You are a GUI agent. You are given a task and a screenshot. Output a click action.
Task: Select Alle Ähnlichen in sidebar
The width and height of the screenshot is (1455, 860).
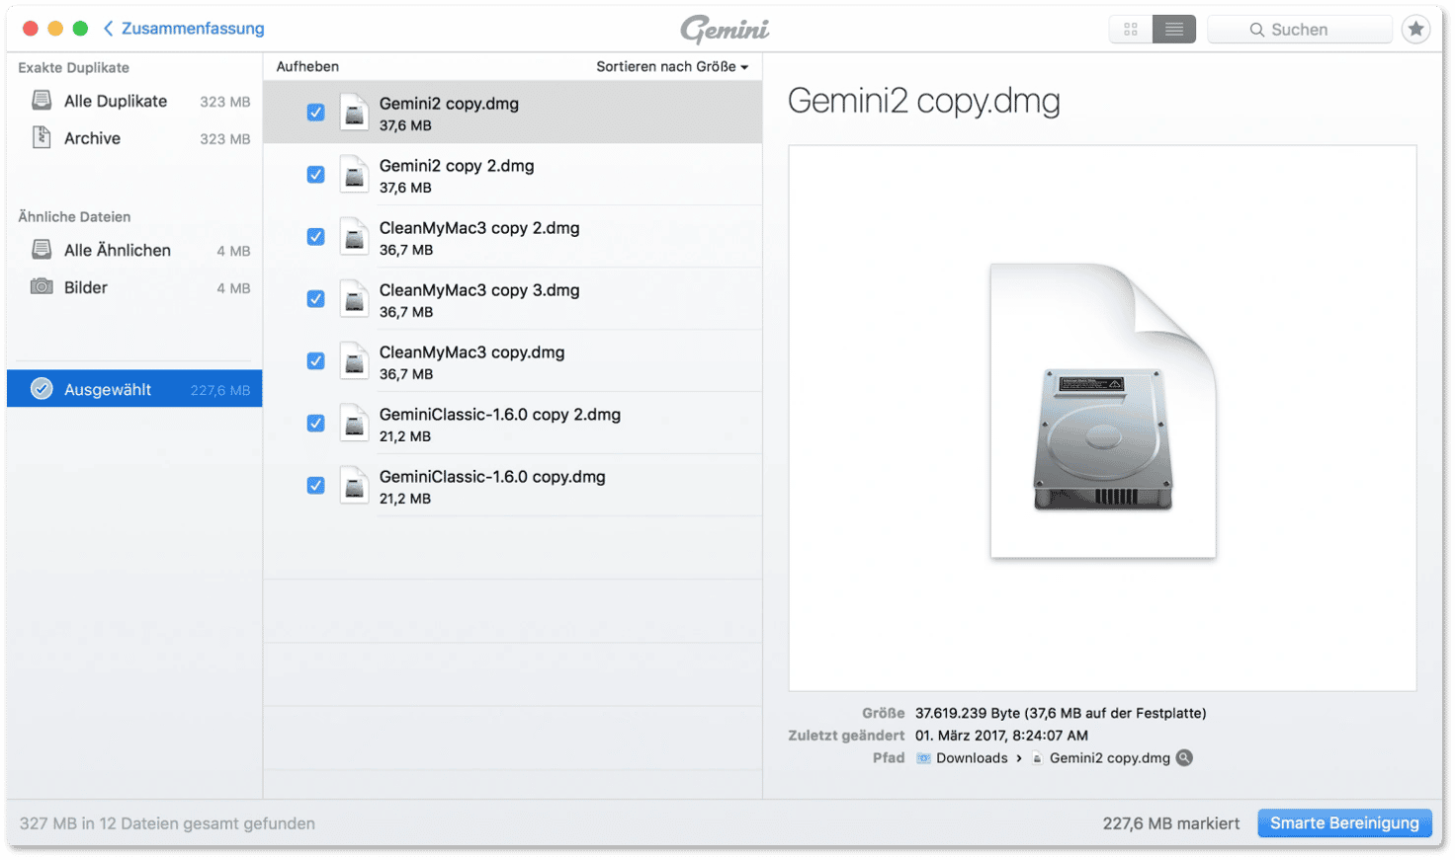pyautogui.click(x=134, y=250)
